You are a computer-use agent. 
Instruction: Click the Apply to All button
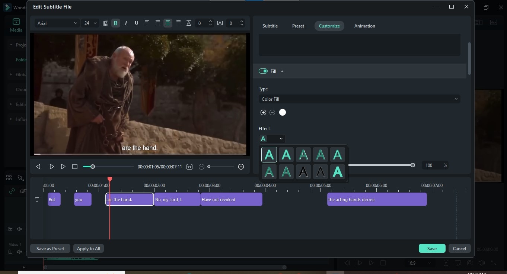tap(89, 249)
